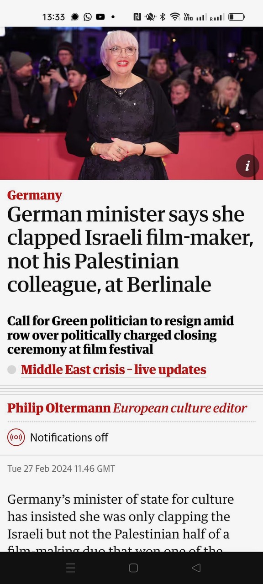This screenshot has height=584, width=263.
Task: Tap the article header photo
Action: tap(131, 103)
